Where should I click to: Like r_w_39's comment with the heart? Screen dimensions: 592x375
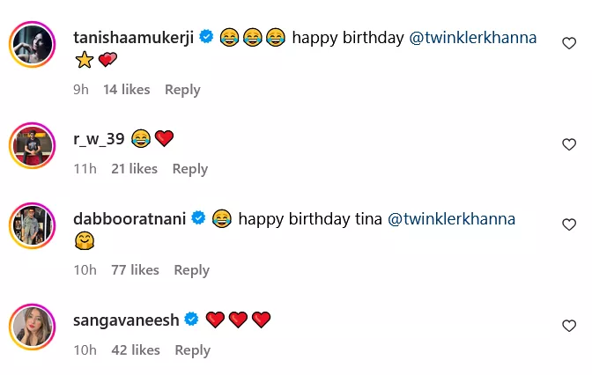click(x=569, y=144)
